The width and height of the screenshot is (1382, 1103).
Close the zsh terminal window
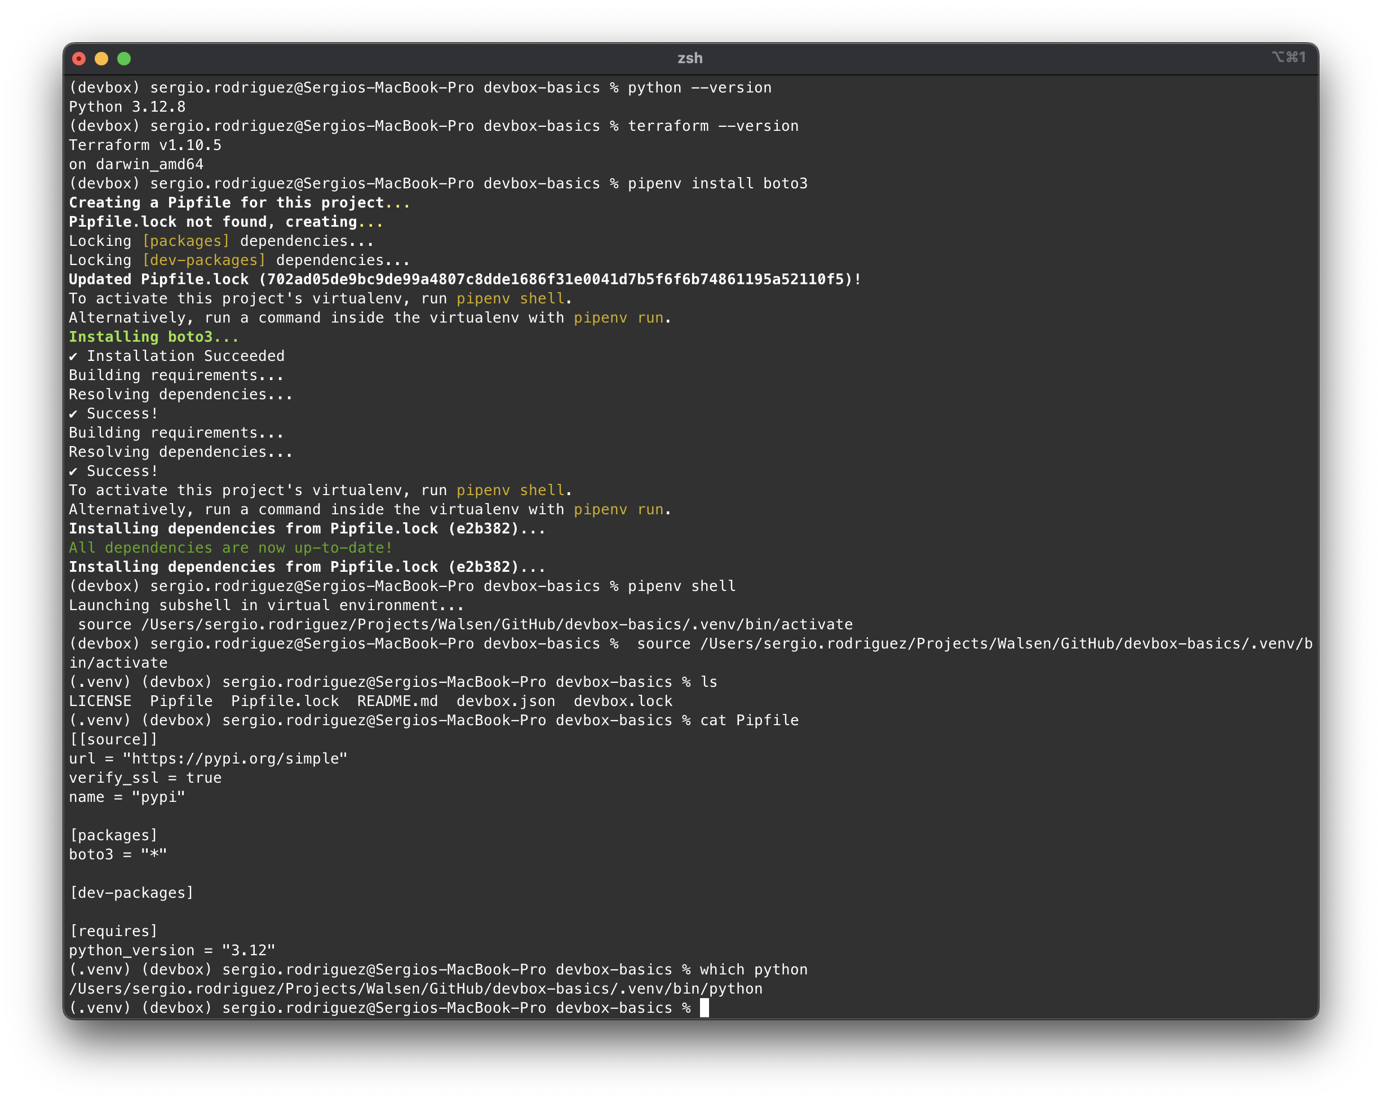coord(79,58)
